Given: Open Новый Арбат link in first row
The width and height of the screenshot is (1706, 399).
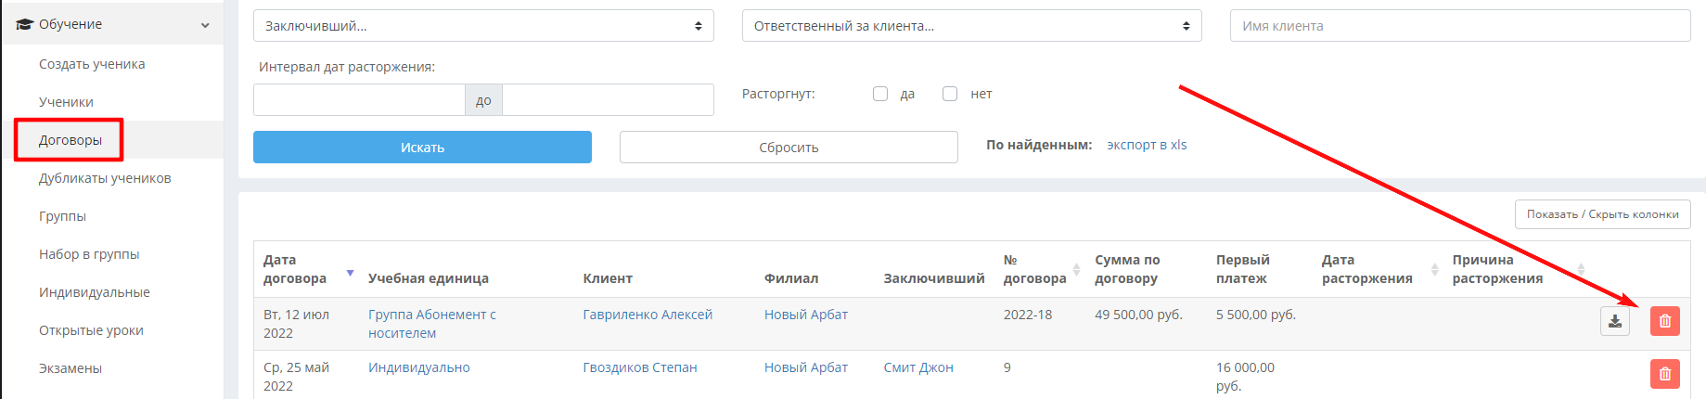Looking at the screenshot, I should [x=806, y=315].
